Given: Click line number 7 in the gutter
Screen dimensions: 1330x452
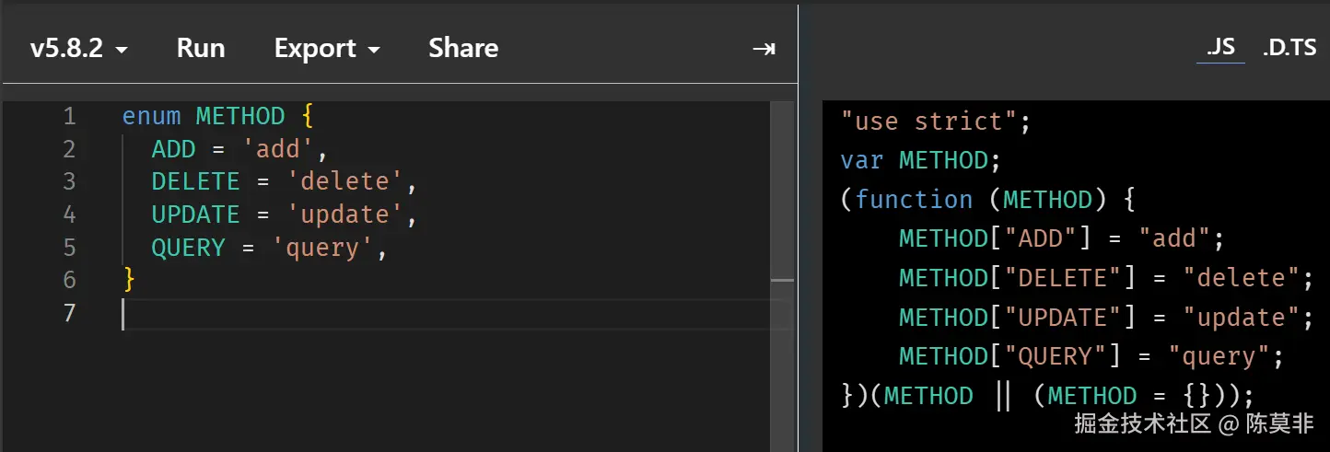Looking at the screenshot, I should 70,313.
